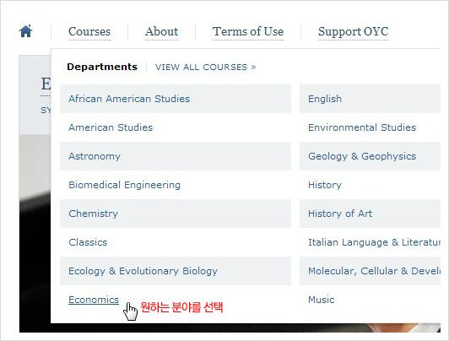Select the Classics department
This screenshot has width=449, height=341.
point(176,242)
